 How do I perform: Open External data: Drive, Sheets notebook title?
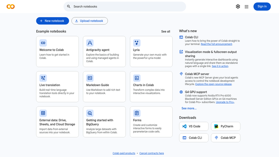[57, 122]
